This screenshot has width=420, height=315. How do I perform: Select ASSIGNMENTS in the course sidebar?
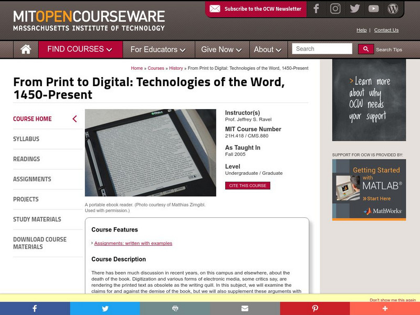click(x=33, y=179)
